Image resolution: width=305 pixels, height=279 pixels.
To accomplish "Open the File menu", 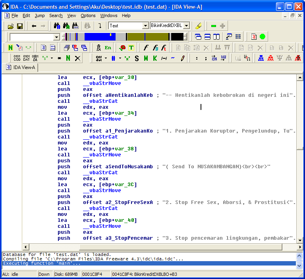I will (x=15, y=15).
